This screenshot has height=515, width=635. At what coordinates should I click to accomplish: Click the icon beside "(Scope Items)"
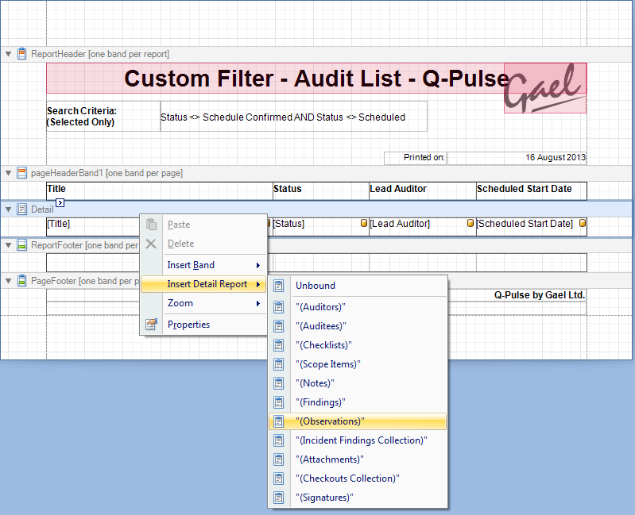tap(279, 363)
